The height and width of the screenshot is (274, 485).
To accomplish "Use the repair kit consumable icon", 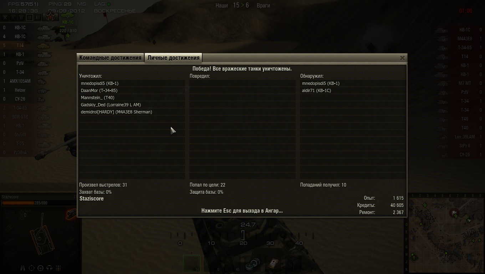I will pos(252,264).
